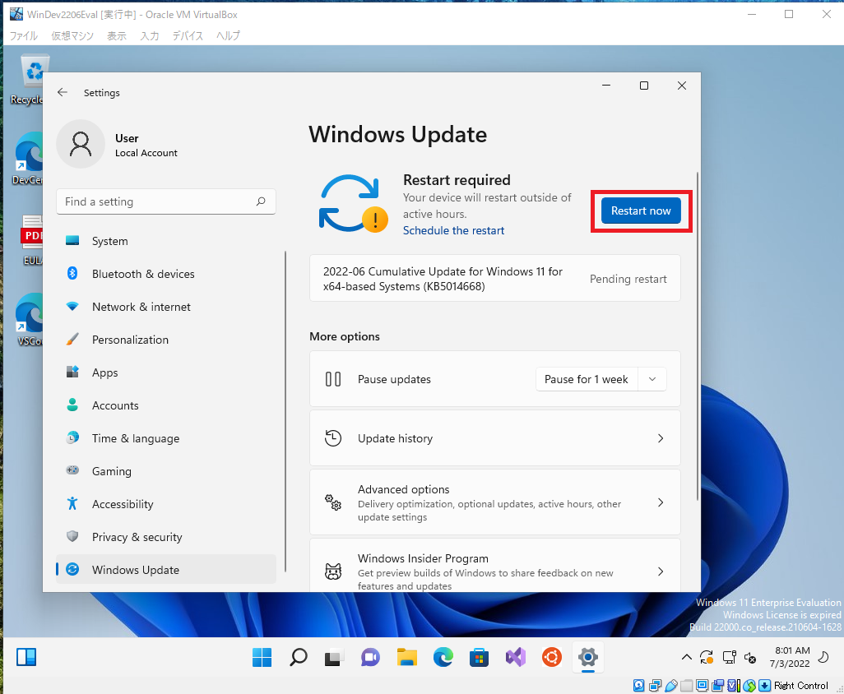
Task: Click the VirtualBox CPU status icon
Action: point(733,686)
